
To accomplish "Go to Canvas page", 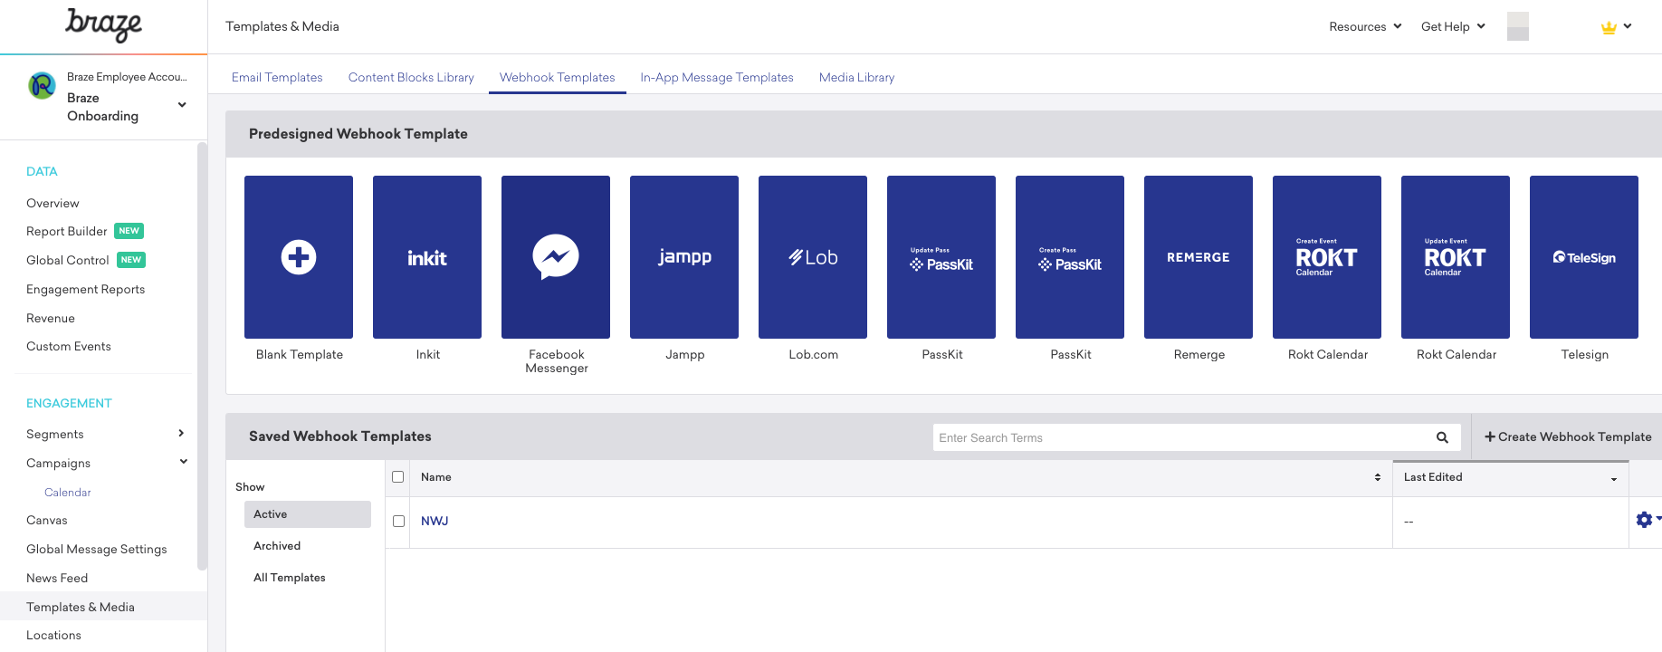I will 47,520.
